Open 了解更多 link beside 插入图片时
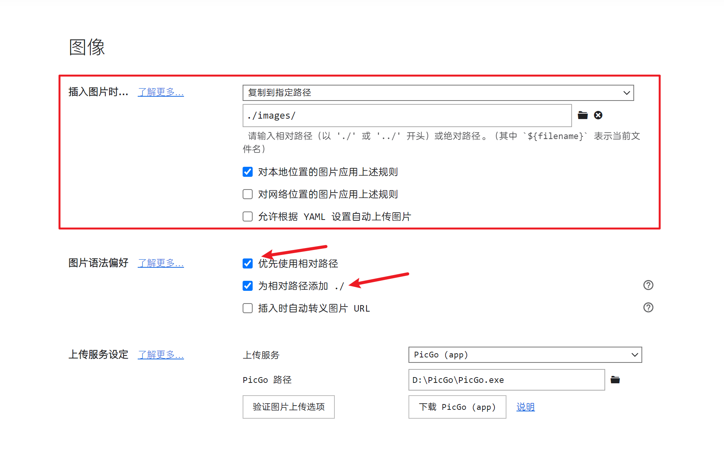The width and height of the screenshot is (724, 468). pos(161,92)
